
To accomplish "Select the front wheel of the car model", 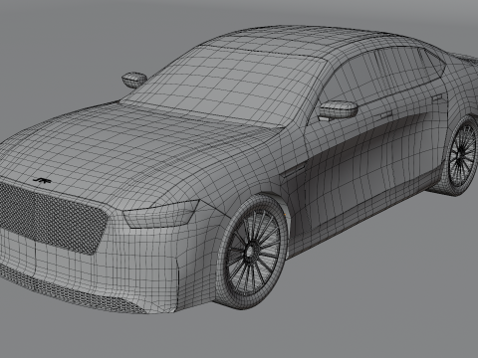I will [x=252, y=253].
